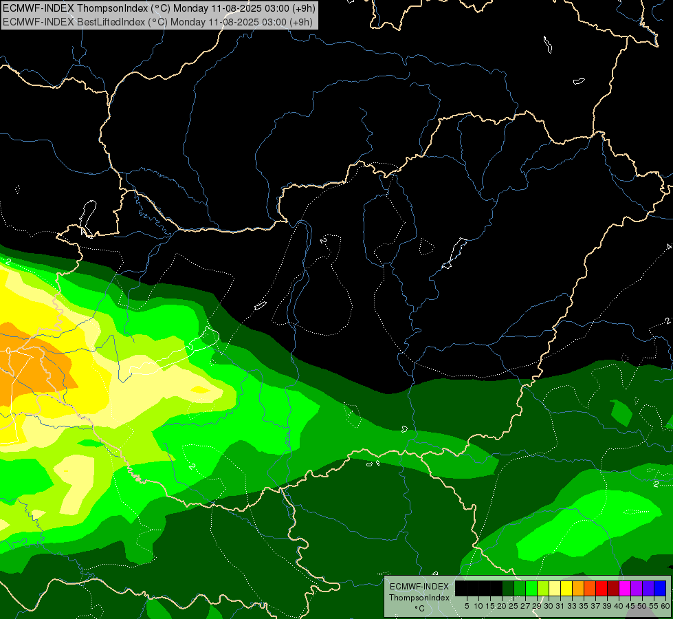The width and height of the screenshot is (673, 619).
Task: Click the legend tick value 20
Action: pos(502,606)
